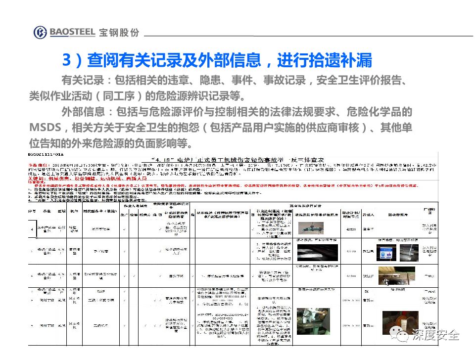Open the gray photo beside the blue sign photo
475x356 pixels.
point(409,253)
